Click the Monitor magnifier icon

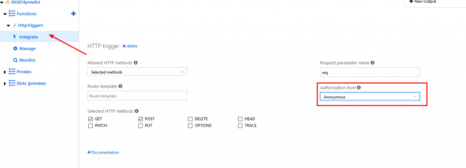click(15, 60)
